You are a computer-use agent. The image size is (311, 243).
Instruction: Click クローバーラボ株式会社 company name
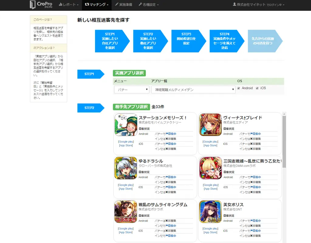(x=155, y=166)
